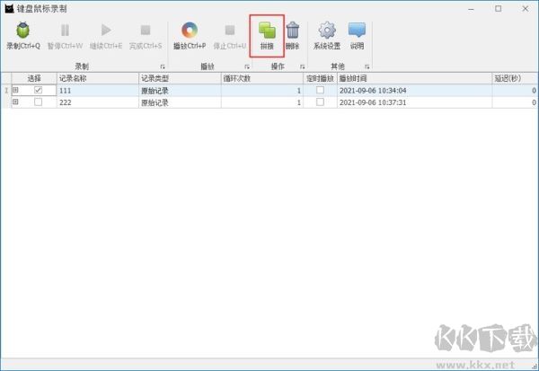Sort by the 定时播放 column header
The image size is (539, 371).
click(320, 78)
